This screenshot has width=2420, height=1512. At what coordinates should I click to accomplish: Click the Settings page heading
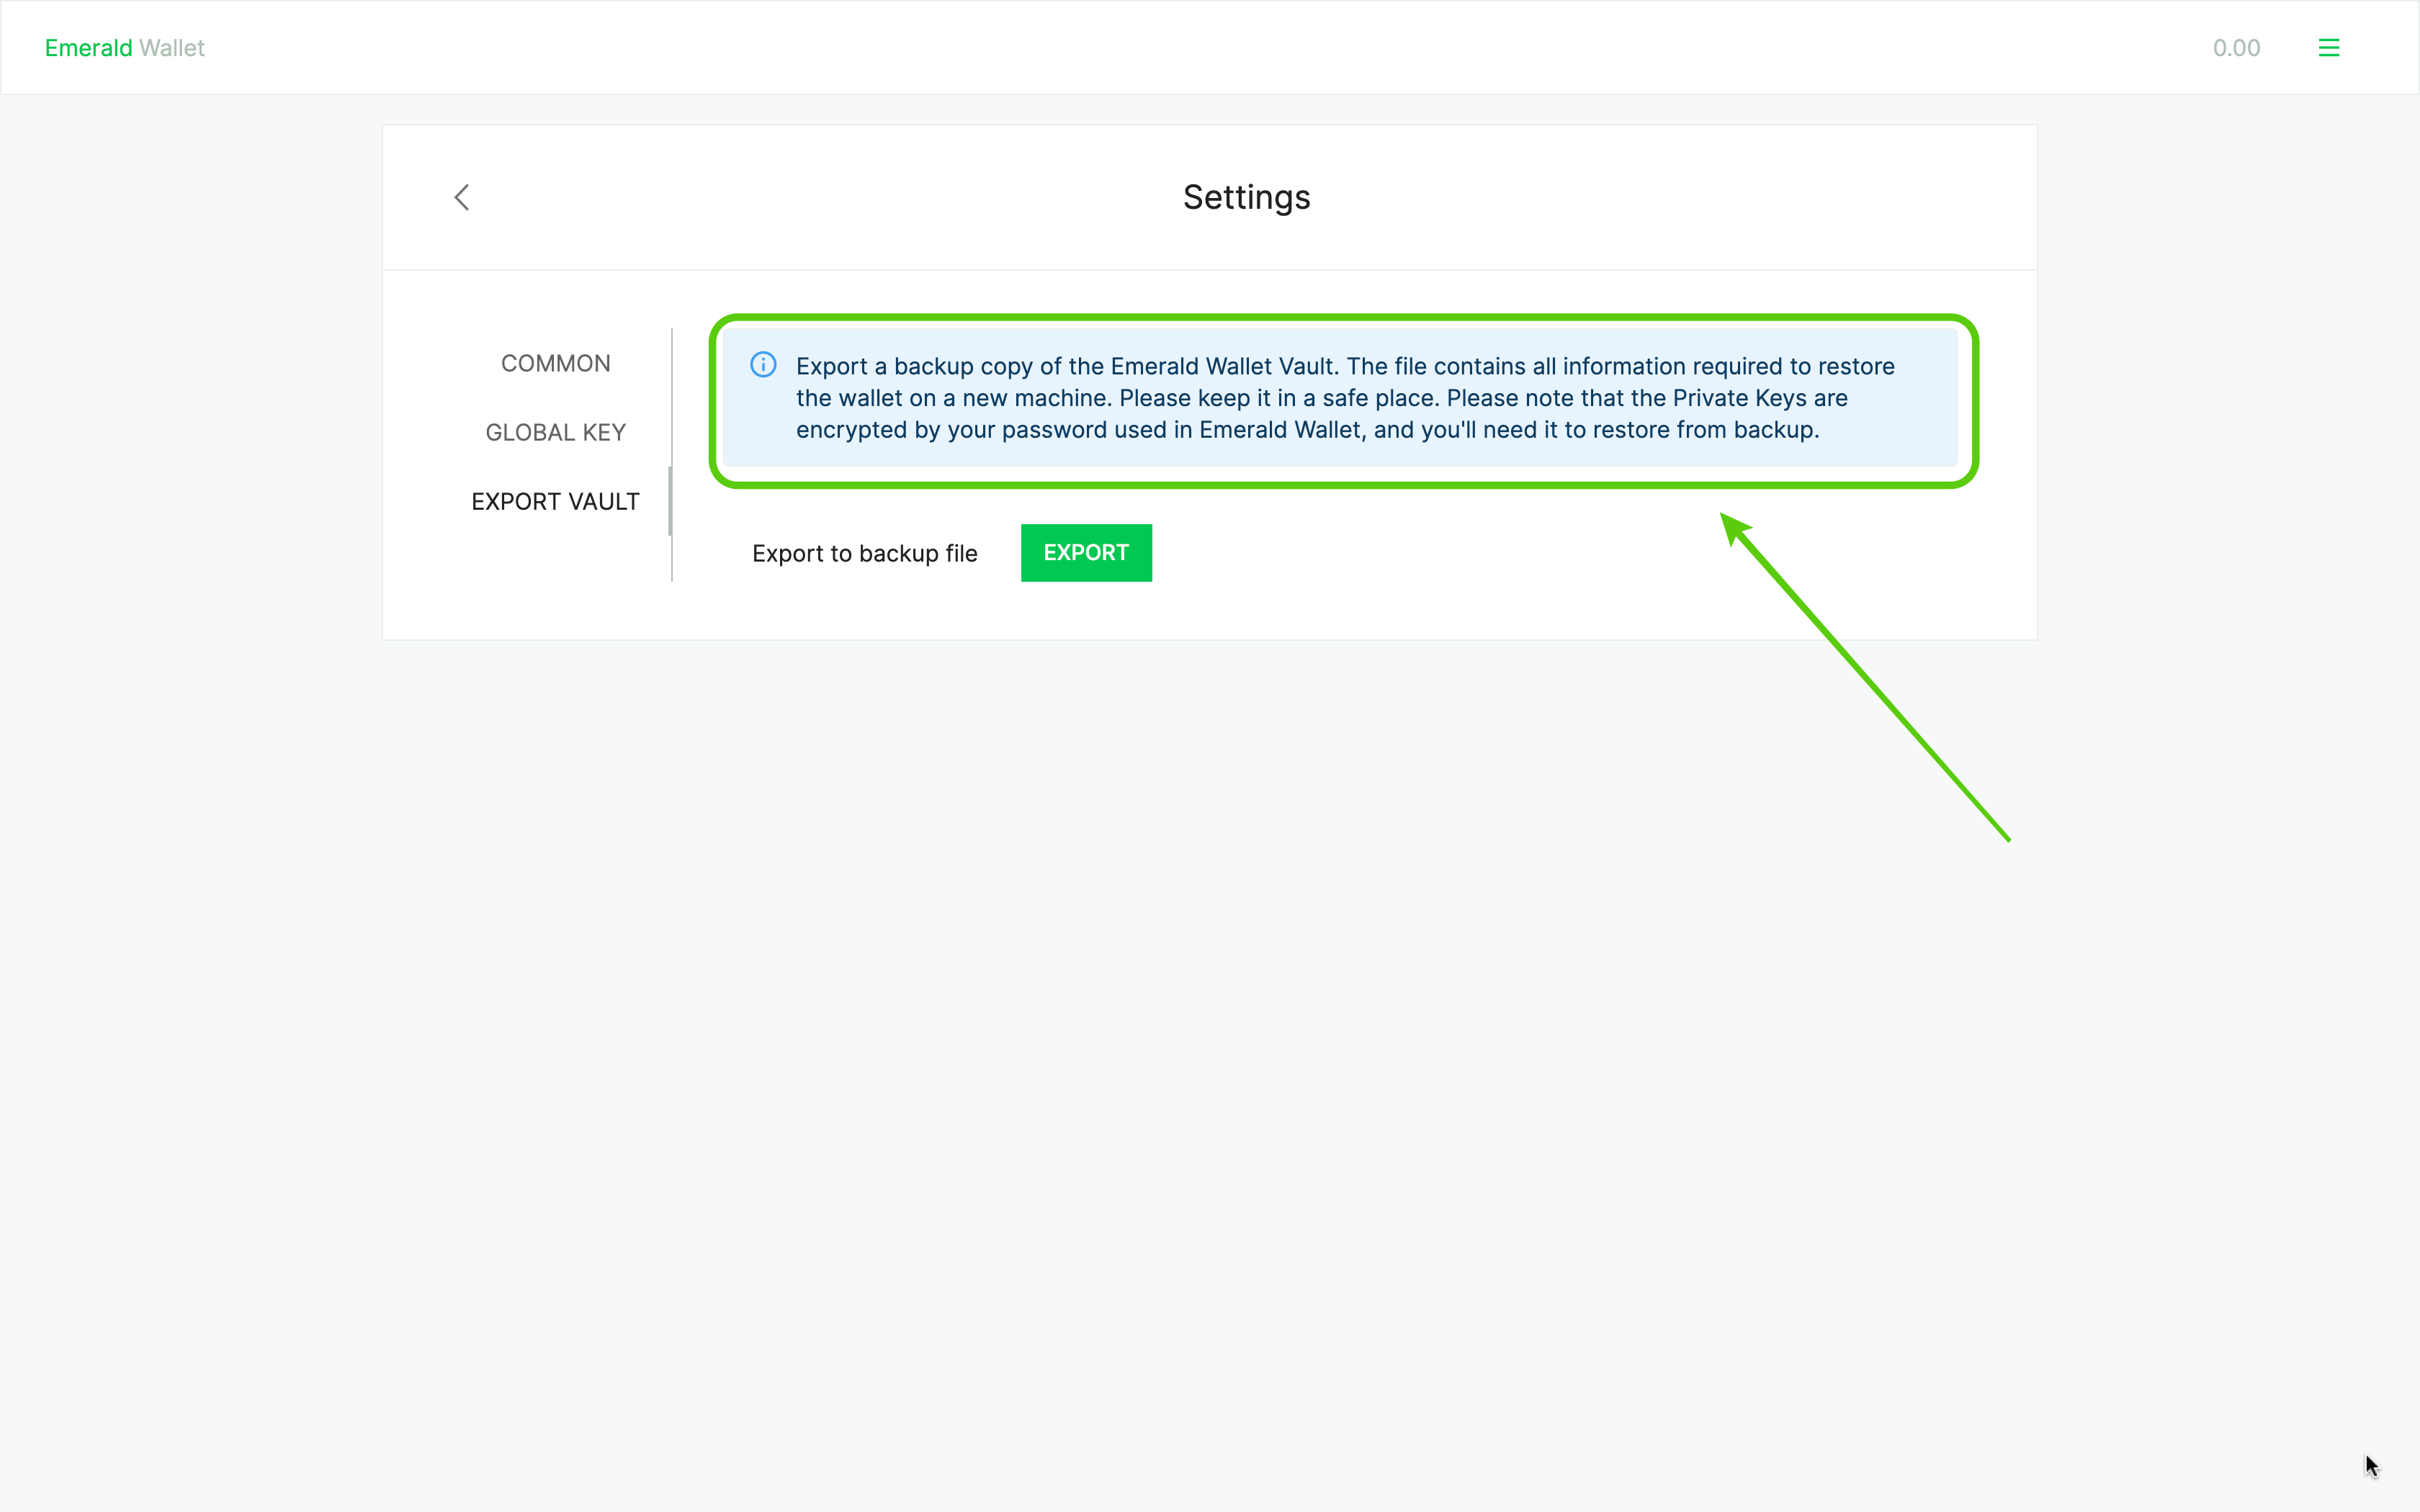(x=1246, y=197)
